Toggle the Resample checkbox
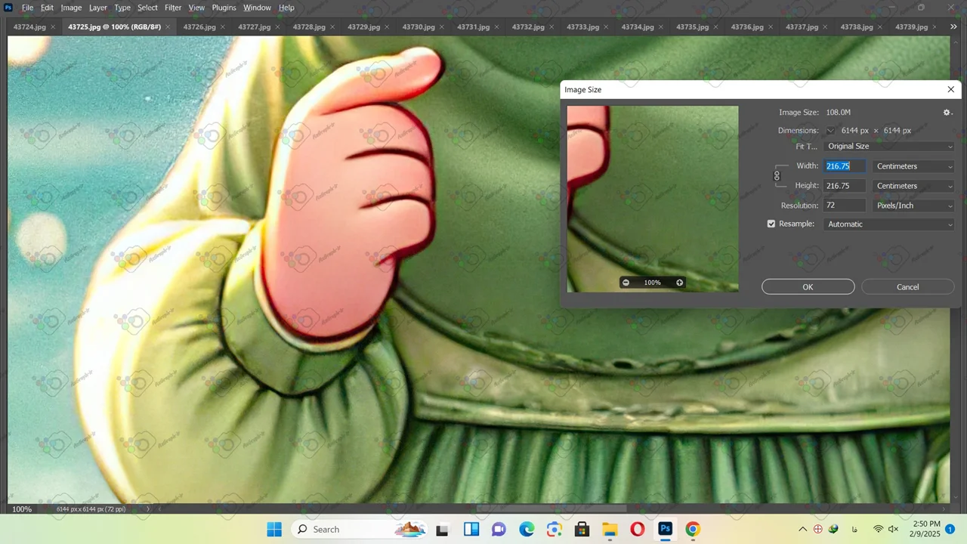 tap(771, 224)
